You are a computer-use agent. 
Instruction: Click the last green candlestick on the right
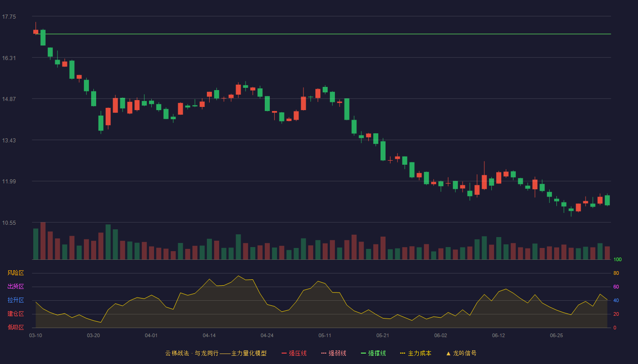(607, 200)
